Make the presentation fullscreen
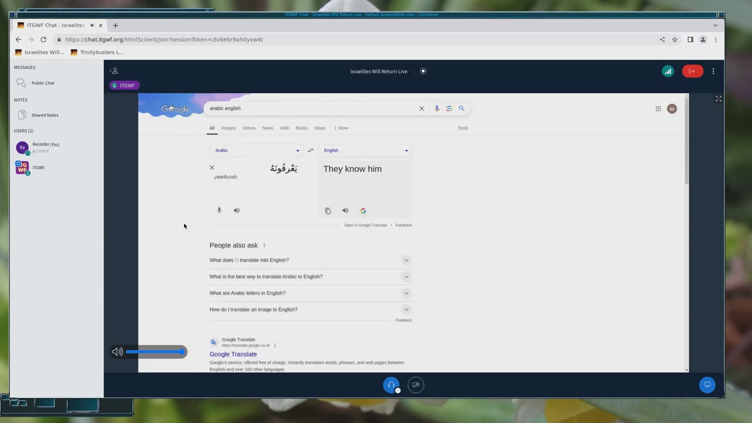752x423 pixels. pos(719,99)
